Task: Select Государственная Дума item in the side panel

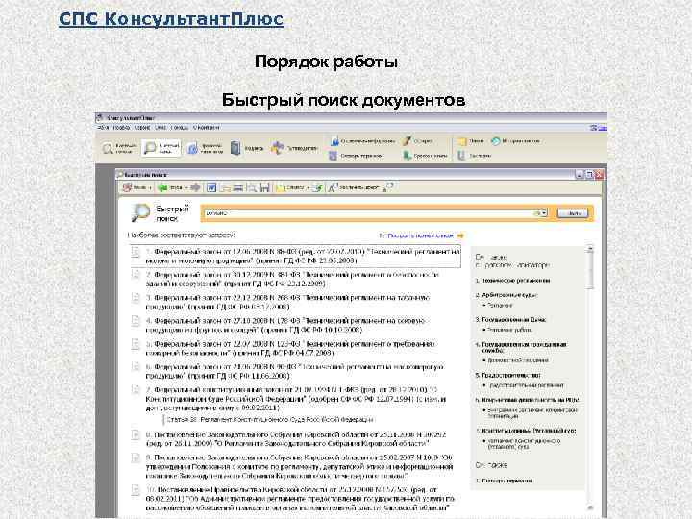Action: [x=513, y=319]
